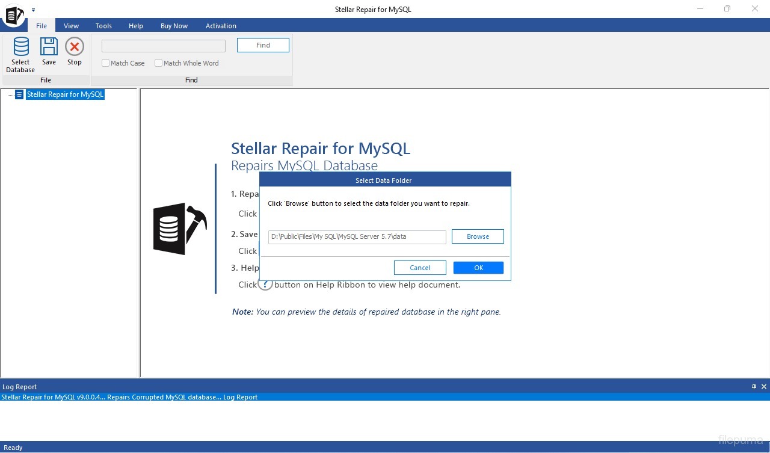Viewport: 770px width, 453px height.
Task: Switch to the Help ribbon tab
Action: point(136,26)
